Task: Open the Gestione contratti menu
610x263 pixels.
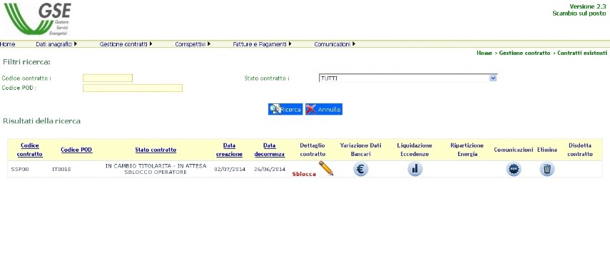Action: (126, 44)
